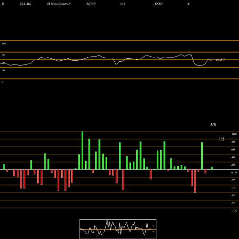Click the 0 label on left RSI axis
The image size is (239, 239).
click(2, 82)
